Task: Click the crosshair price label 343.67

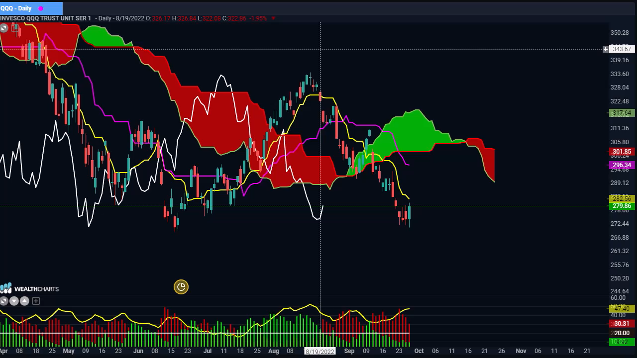Action: pyautogui.click(x=622, y=49)
